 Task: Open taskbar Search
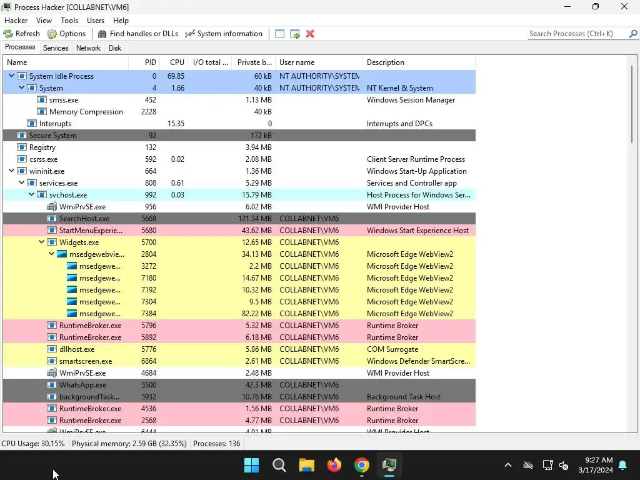pyautogui.click(x=279, y=465)
